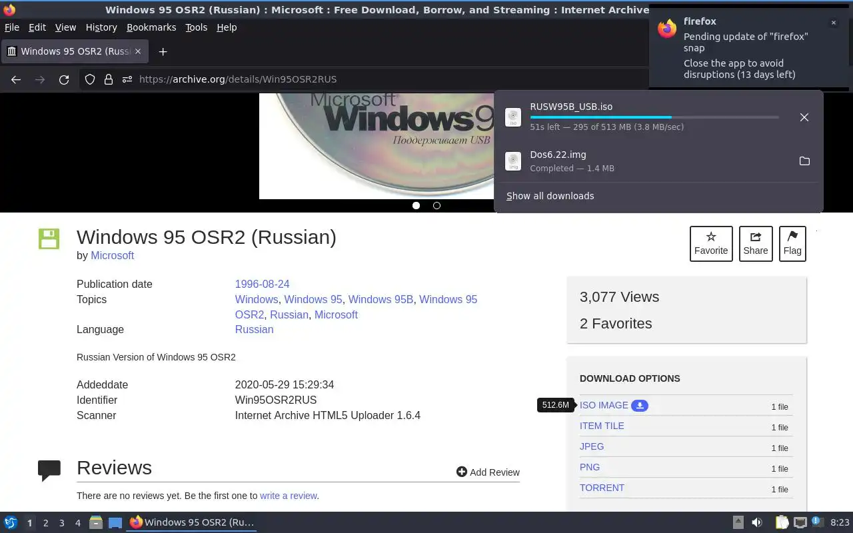This screenshot has height=533, width=853.
Task: Open the start menu on the taskbar
Action: [10, 522]
